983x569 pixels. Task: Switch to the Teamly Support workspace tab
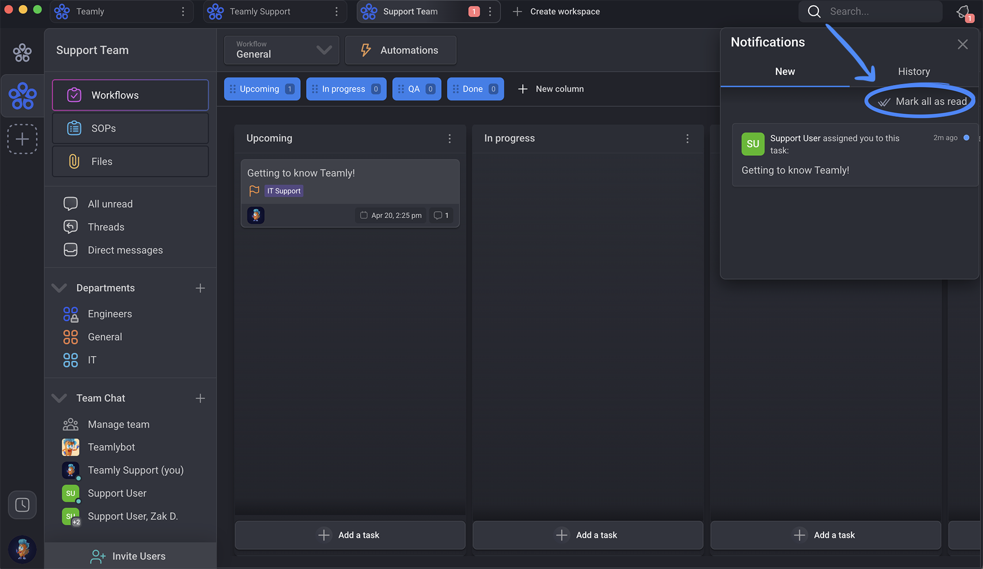pyautogui.click(x=275, y=11)
